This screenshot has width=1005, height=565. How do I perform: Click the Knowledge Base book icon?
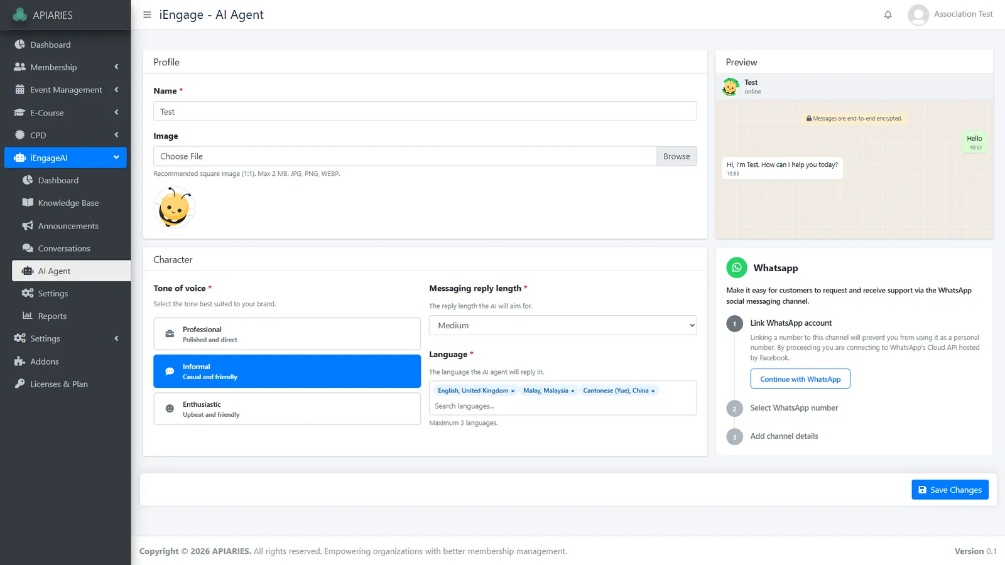pos(28,203)
